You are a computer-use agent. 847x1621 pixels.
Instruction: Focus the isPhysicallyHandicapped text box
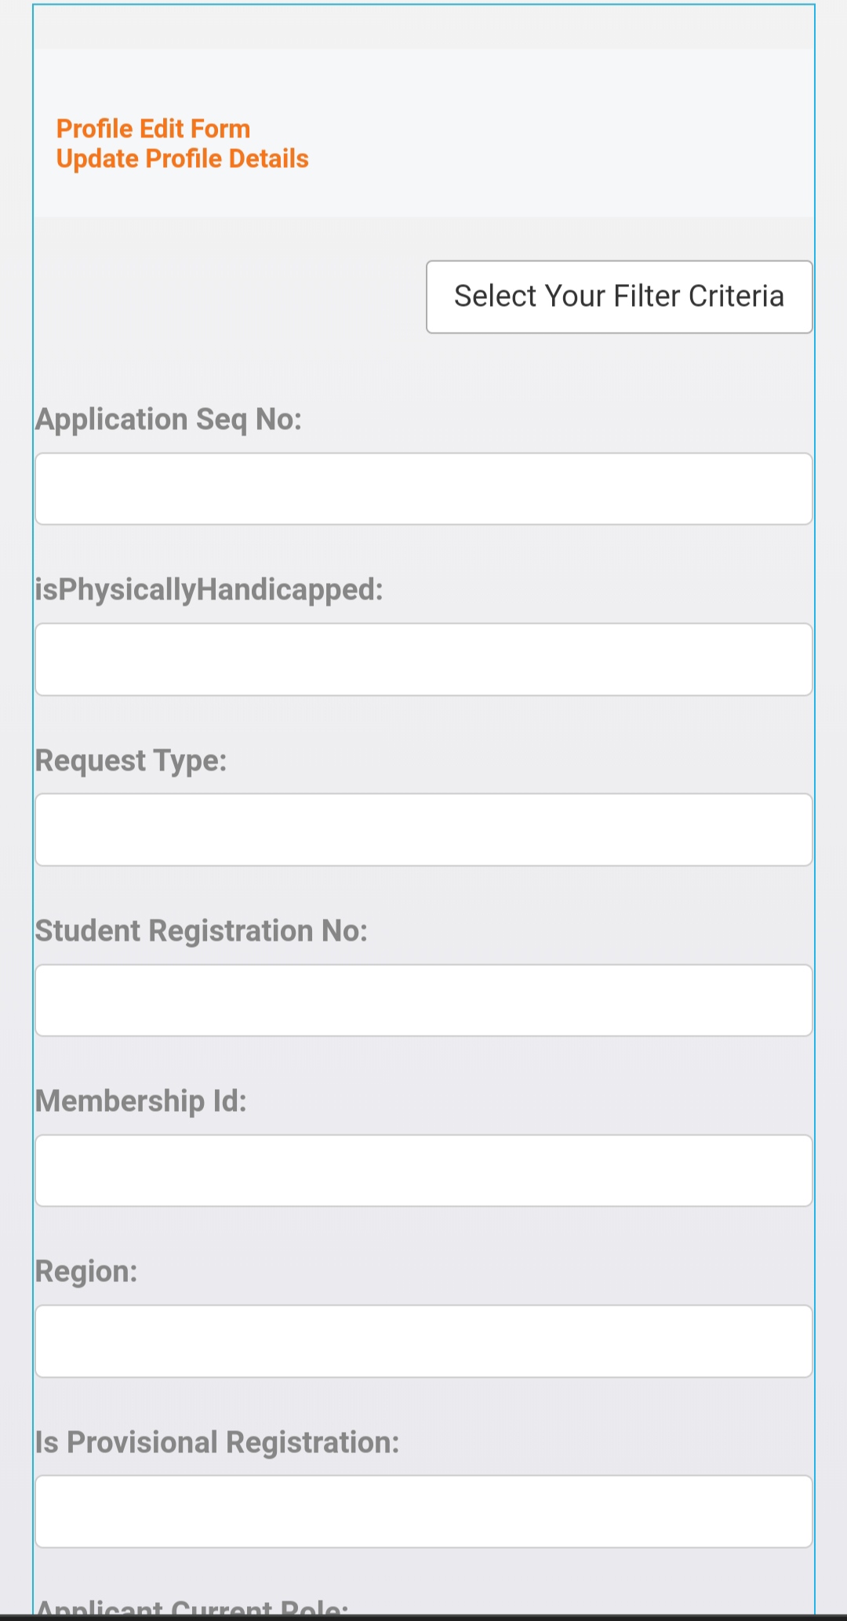423,659
